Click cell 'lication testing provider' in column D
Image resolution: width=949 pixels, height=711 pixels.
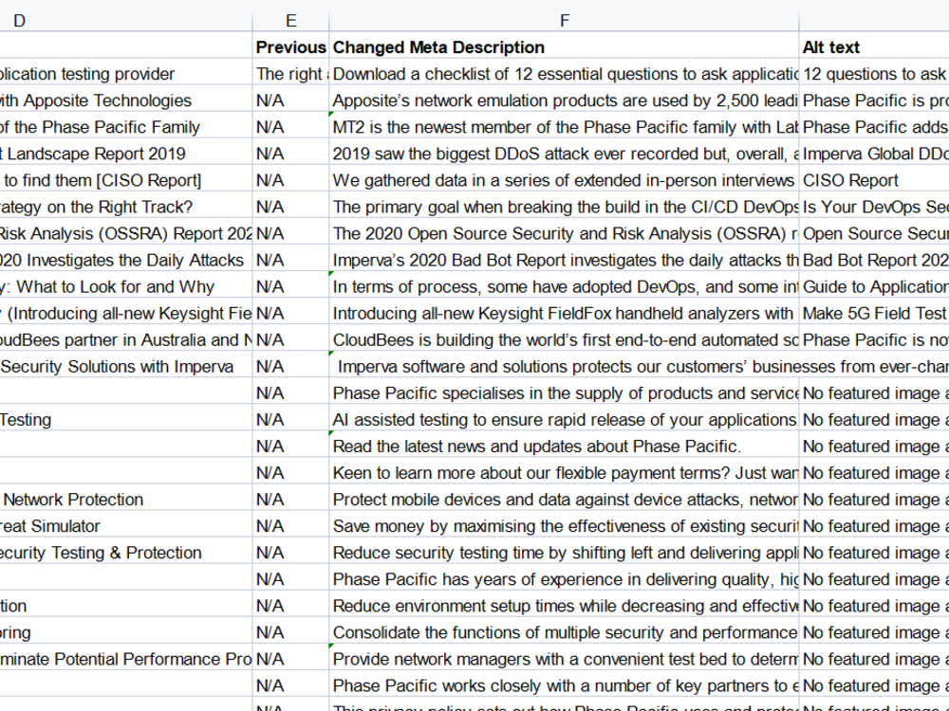coord(126,74)
